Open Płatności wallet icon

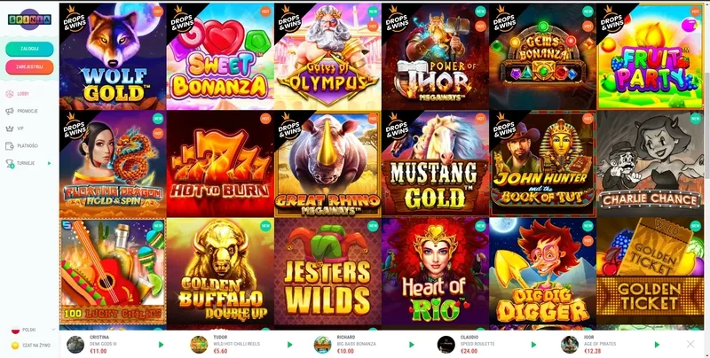coord(9,146)
